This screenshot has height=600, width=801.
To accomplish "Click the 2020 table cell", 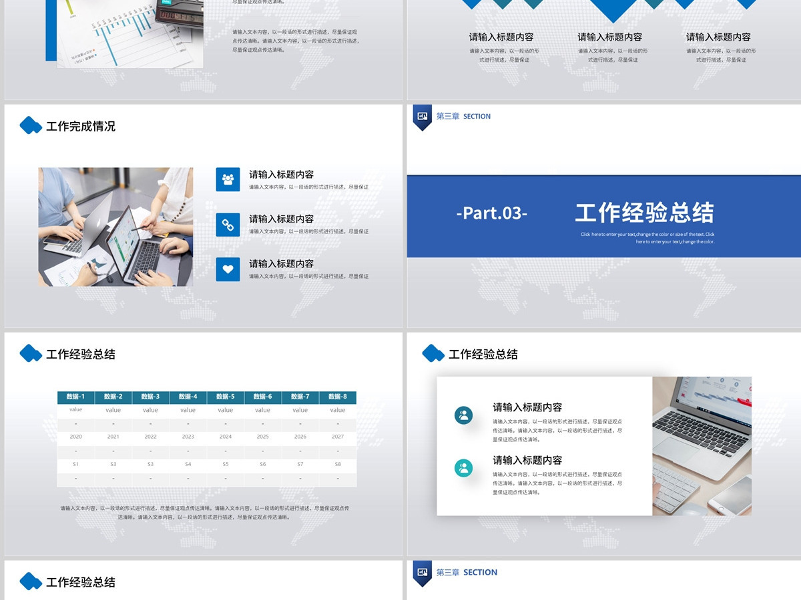I will [75, 437].
